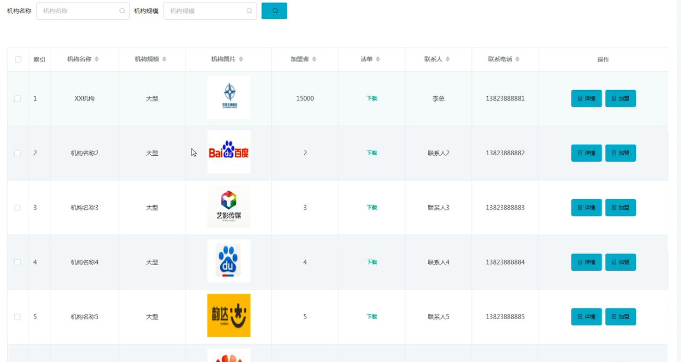Click 加盟 for 机构名称5
Screen dimensions: 681x362
[x=620, y=317]
